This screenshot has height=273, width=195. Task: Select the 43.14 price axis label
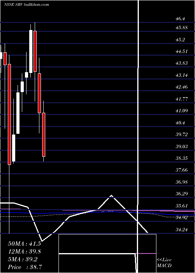pyautogui.click(x=182, y=75)
